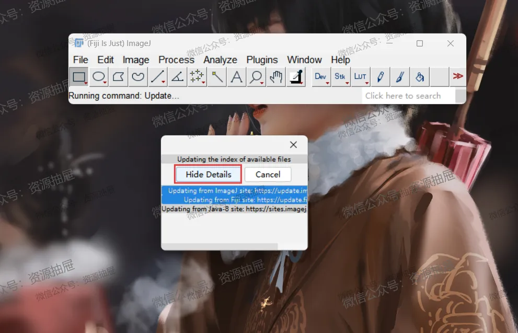Click the horizontal scrollbar in details list
The width and height of the screenshot is (518, 333).
[x=220, y=247]
